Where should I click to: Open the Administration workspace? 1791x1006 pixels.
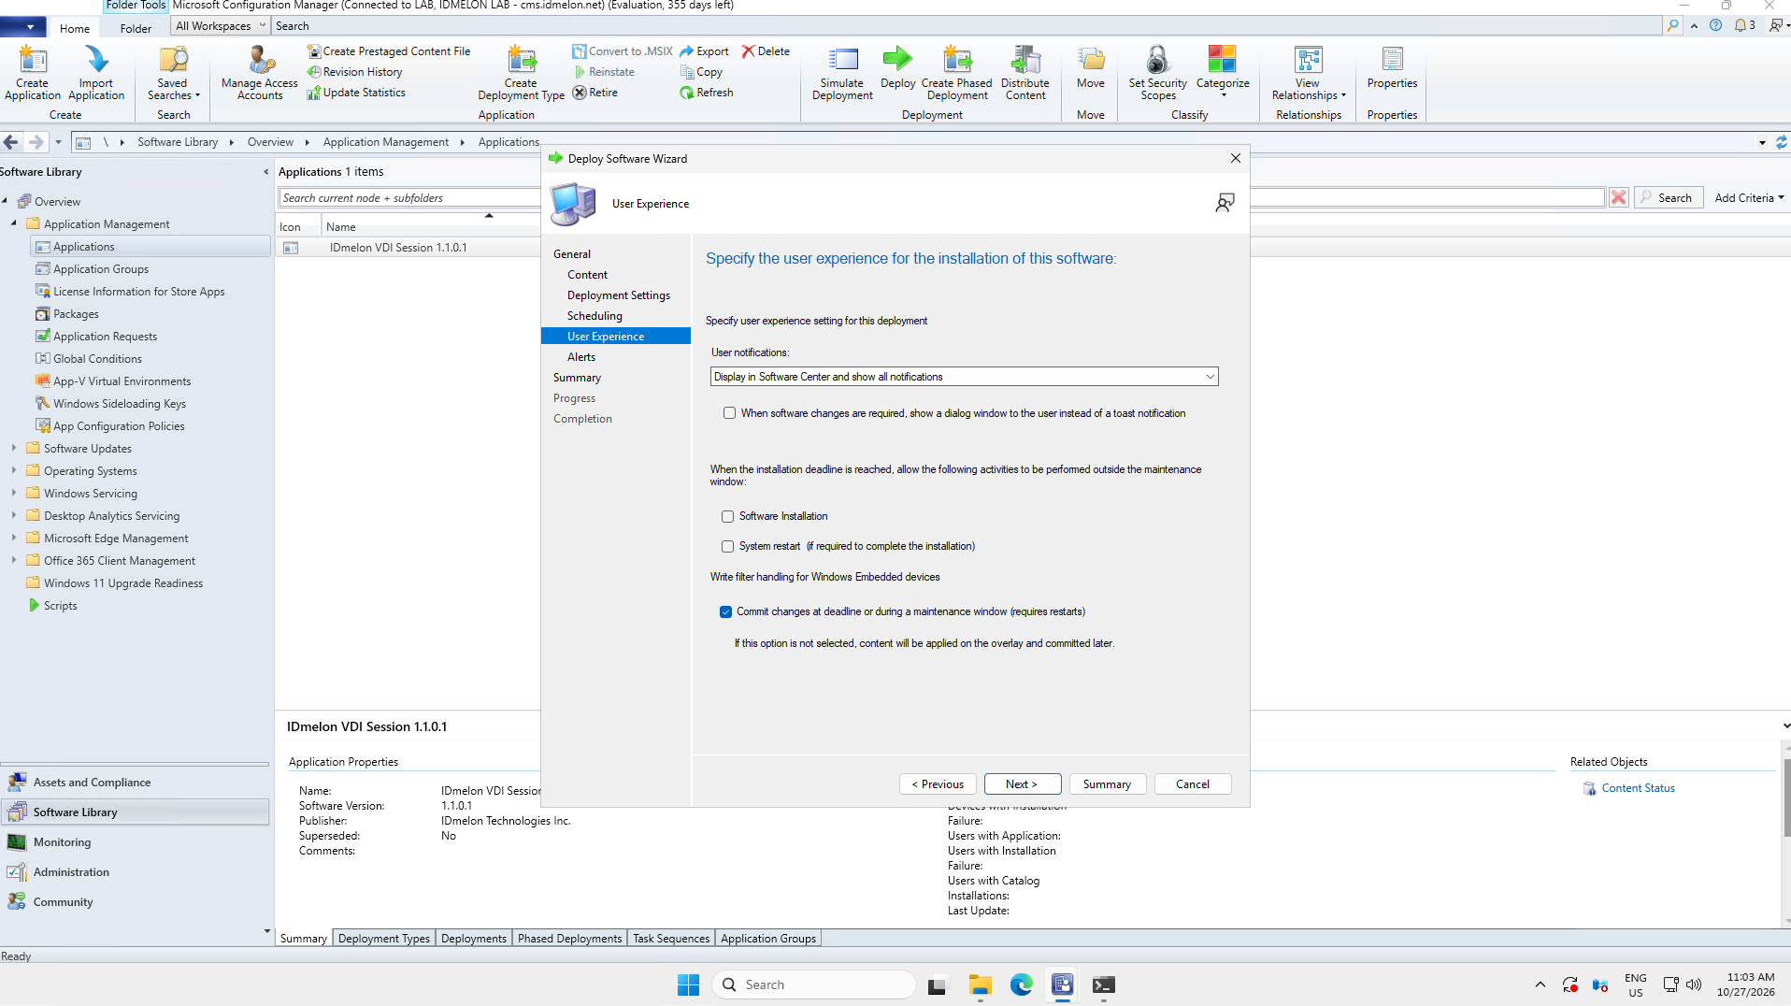[136, 872]
